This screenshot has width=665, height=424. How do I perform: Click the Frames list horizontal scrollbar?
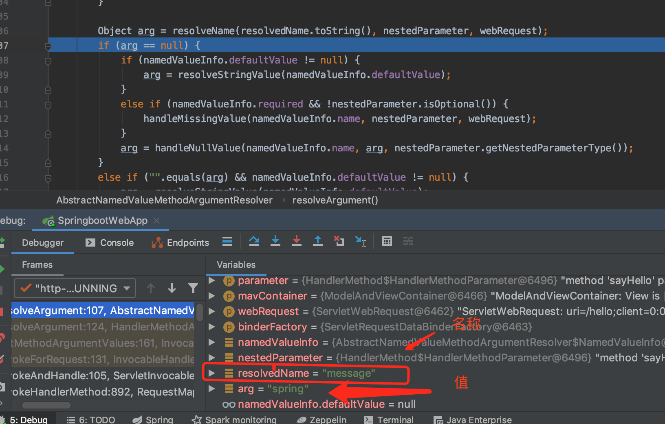[x=46, y=405]
